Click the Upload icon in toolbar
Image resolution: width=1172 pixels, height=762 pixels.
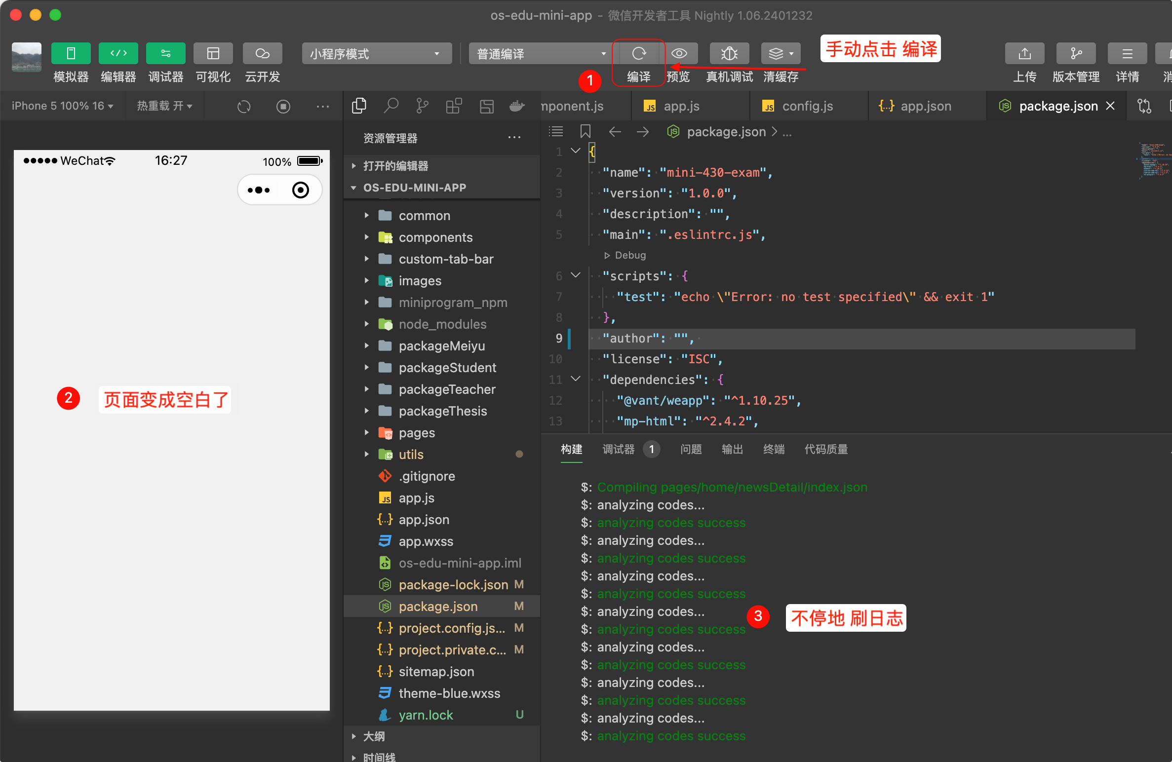[x=1024, y=54]
